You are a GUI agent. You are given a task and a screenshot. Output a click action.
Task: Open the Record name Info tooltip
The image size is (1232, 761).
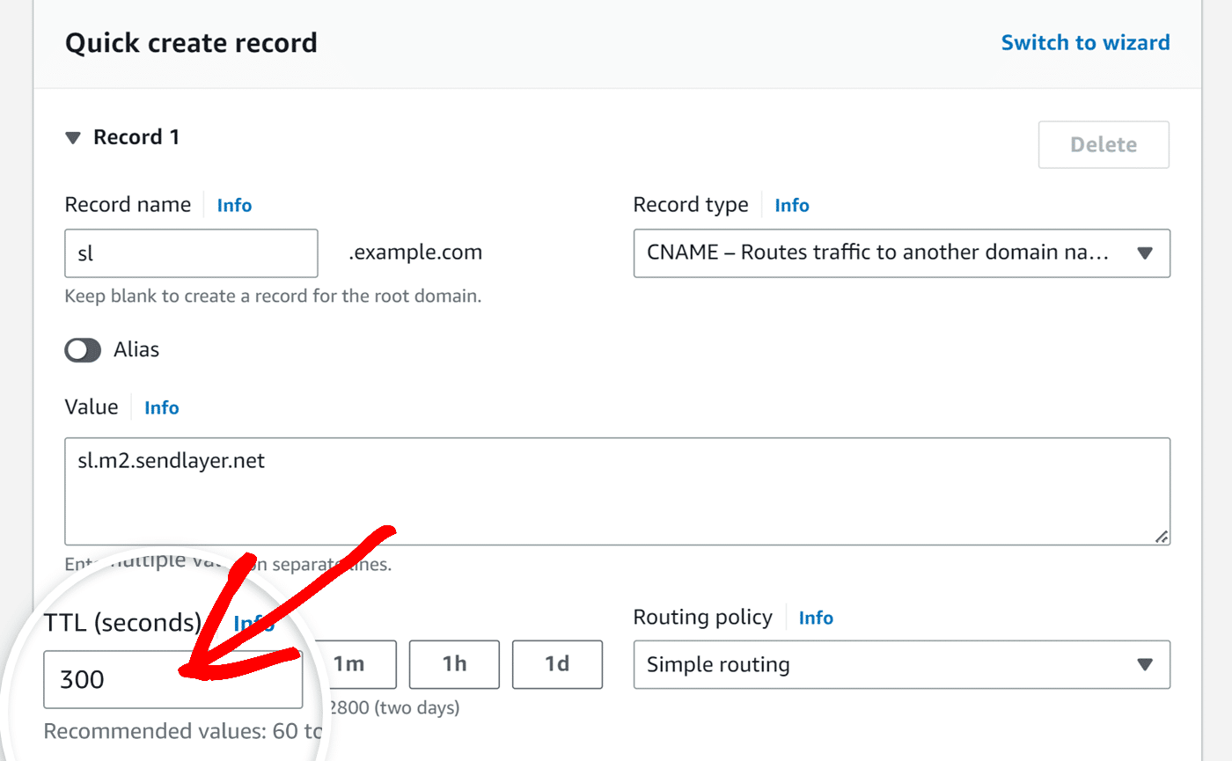[234, 205]
